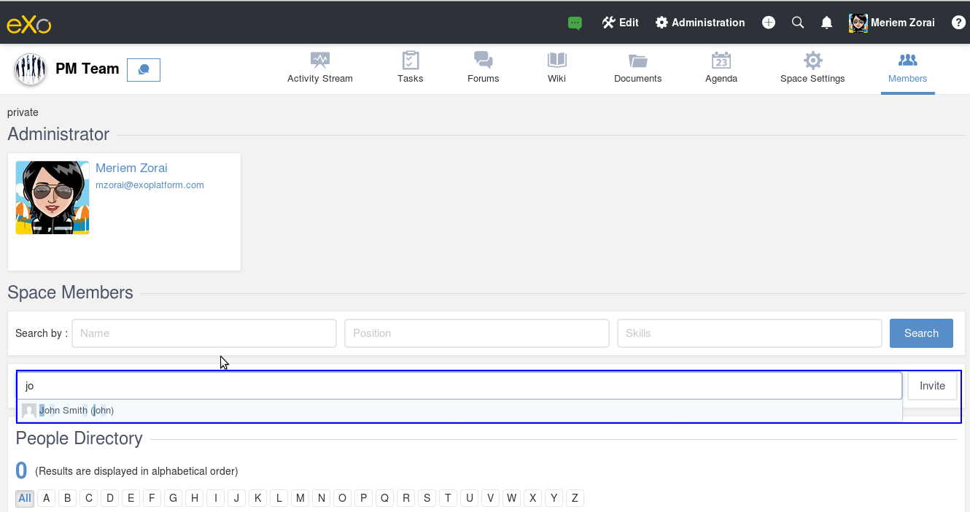Viewport: 970px width, 512px height.
Task: Open the Wiki tab
Action: [556, 68]
